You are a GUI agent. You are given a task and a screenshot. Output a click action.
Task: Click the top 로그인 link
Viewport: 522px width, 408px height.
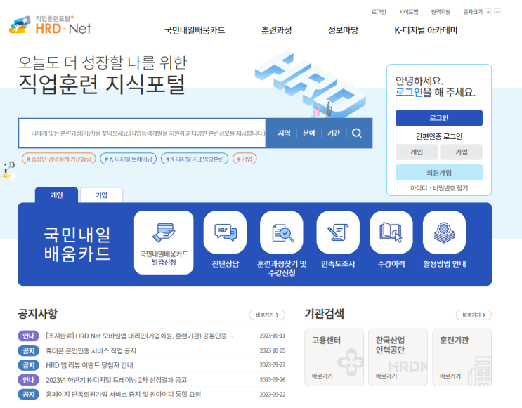[379, 12]
